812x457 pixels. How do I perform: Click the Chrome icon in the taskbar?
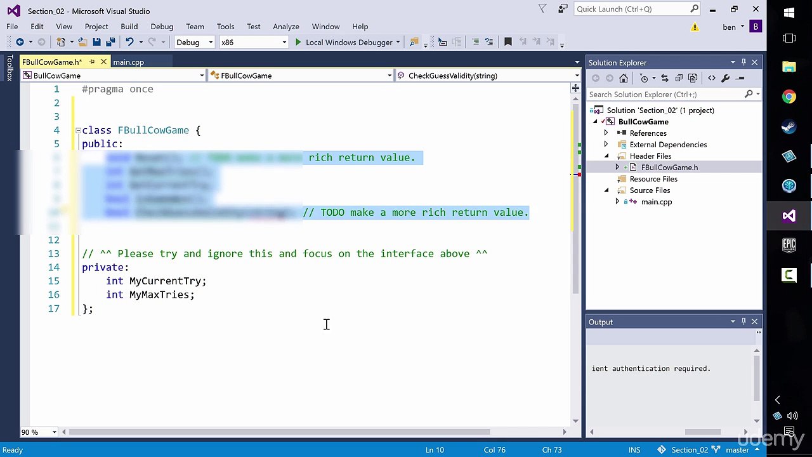pos(789,96)
